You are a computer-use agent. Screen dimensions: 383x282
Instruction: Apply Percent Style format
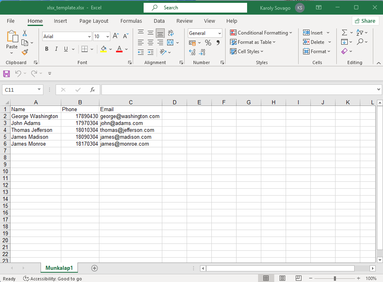(208, 43)
